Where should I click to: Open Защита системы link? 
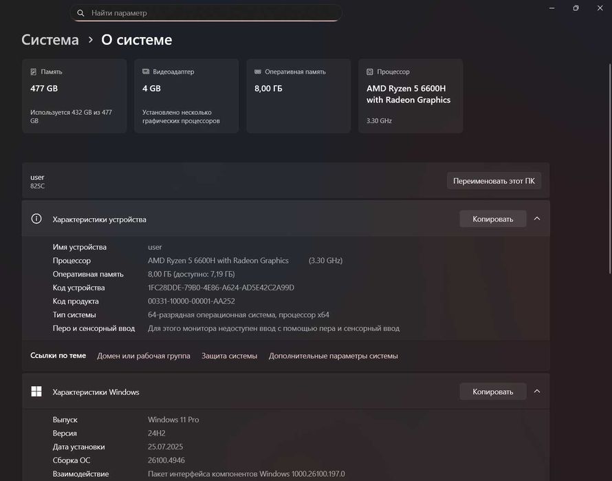click(230, 356)
